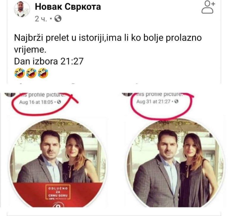The image size is (228, 216).
Task: Click the cropped avatar above the Aug 31 date
Action: tap(127, 94)
